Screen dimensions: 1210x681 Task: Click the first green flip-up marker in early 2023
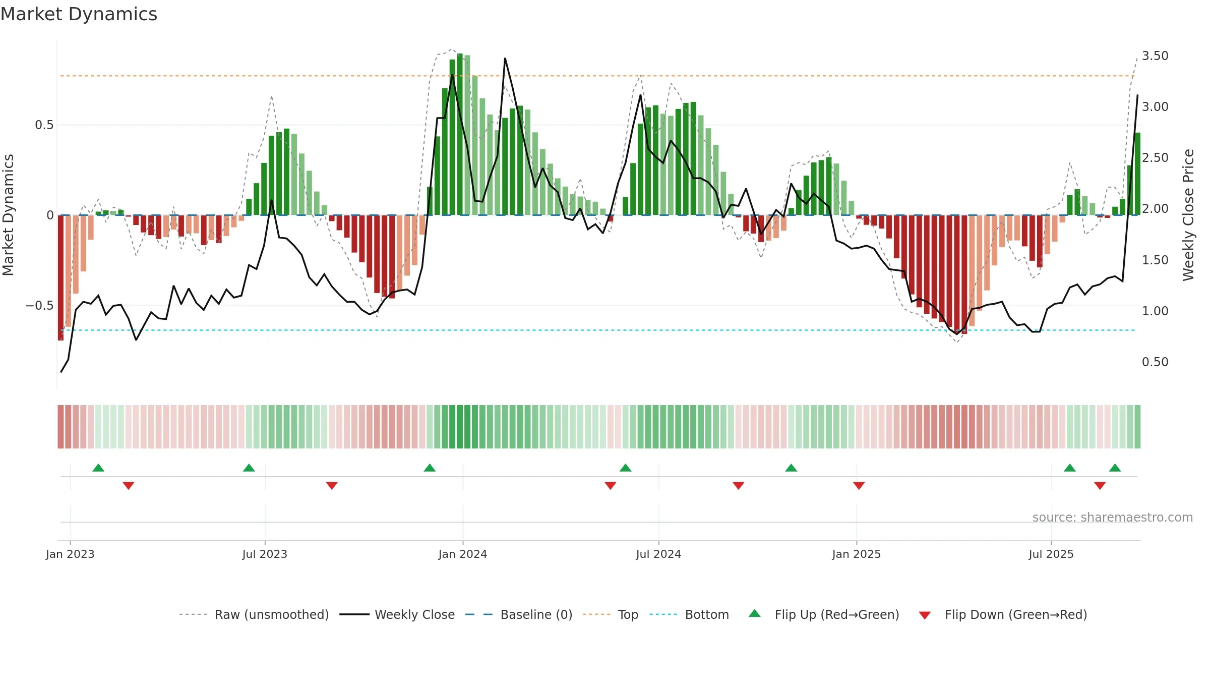coord(98,468)
